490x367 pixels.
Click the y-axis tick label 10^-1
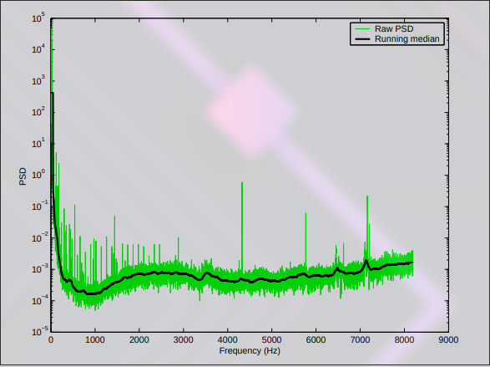point(40,206)
